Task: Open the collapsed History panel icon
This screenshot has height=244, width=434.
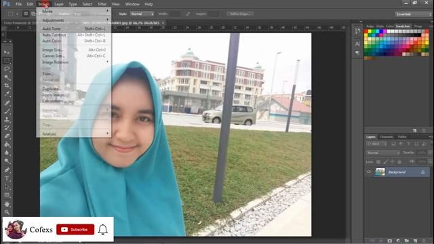Action: pos(357,31)
